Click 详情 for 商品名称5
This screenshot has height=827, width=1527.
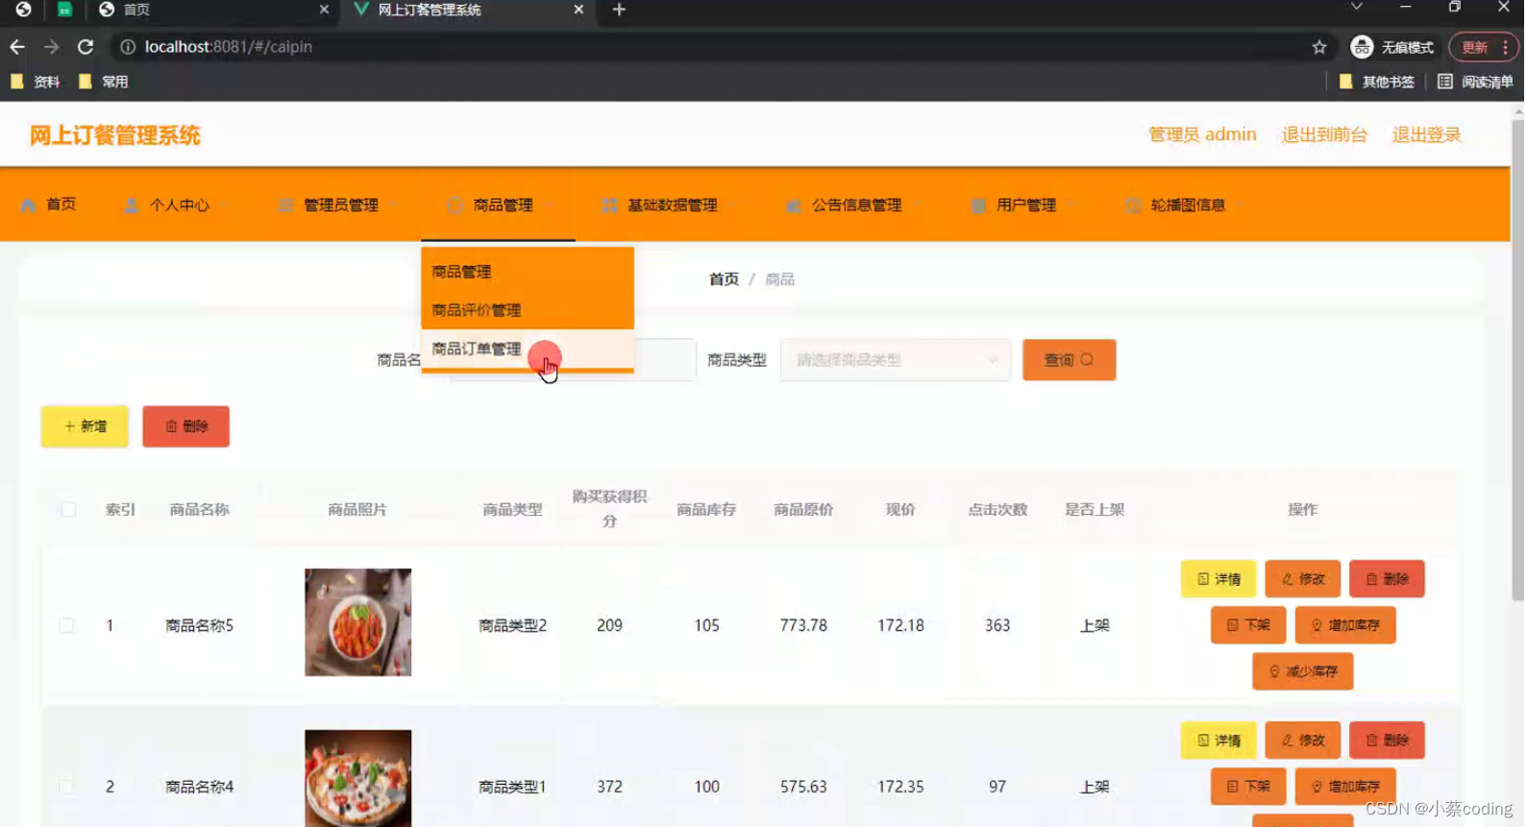coord(1218,579)
